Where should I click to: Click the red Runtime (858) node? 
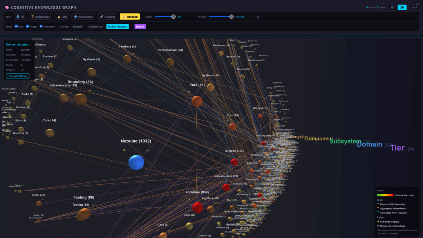click(197, 207)
